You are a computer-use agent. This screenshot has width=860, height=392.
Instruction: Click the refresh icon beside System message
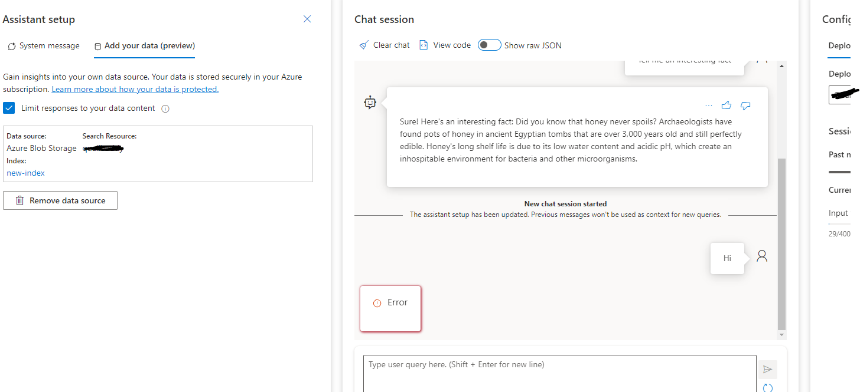coord(11,45)
